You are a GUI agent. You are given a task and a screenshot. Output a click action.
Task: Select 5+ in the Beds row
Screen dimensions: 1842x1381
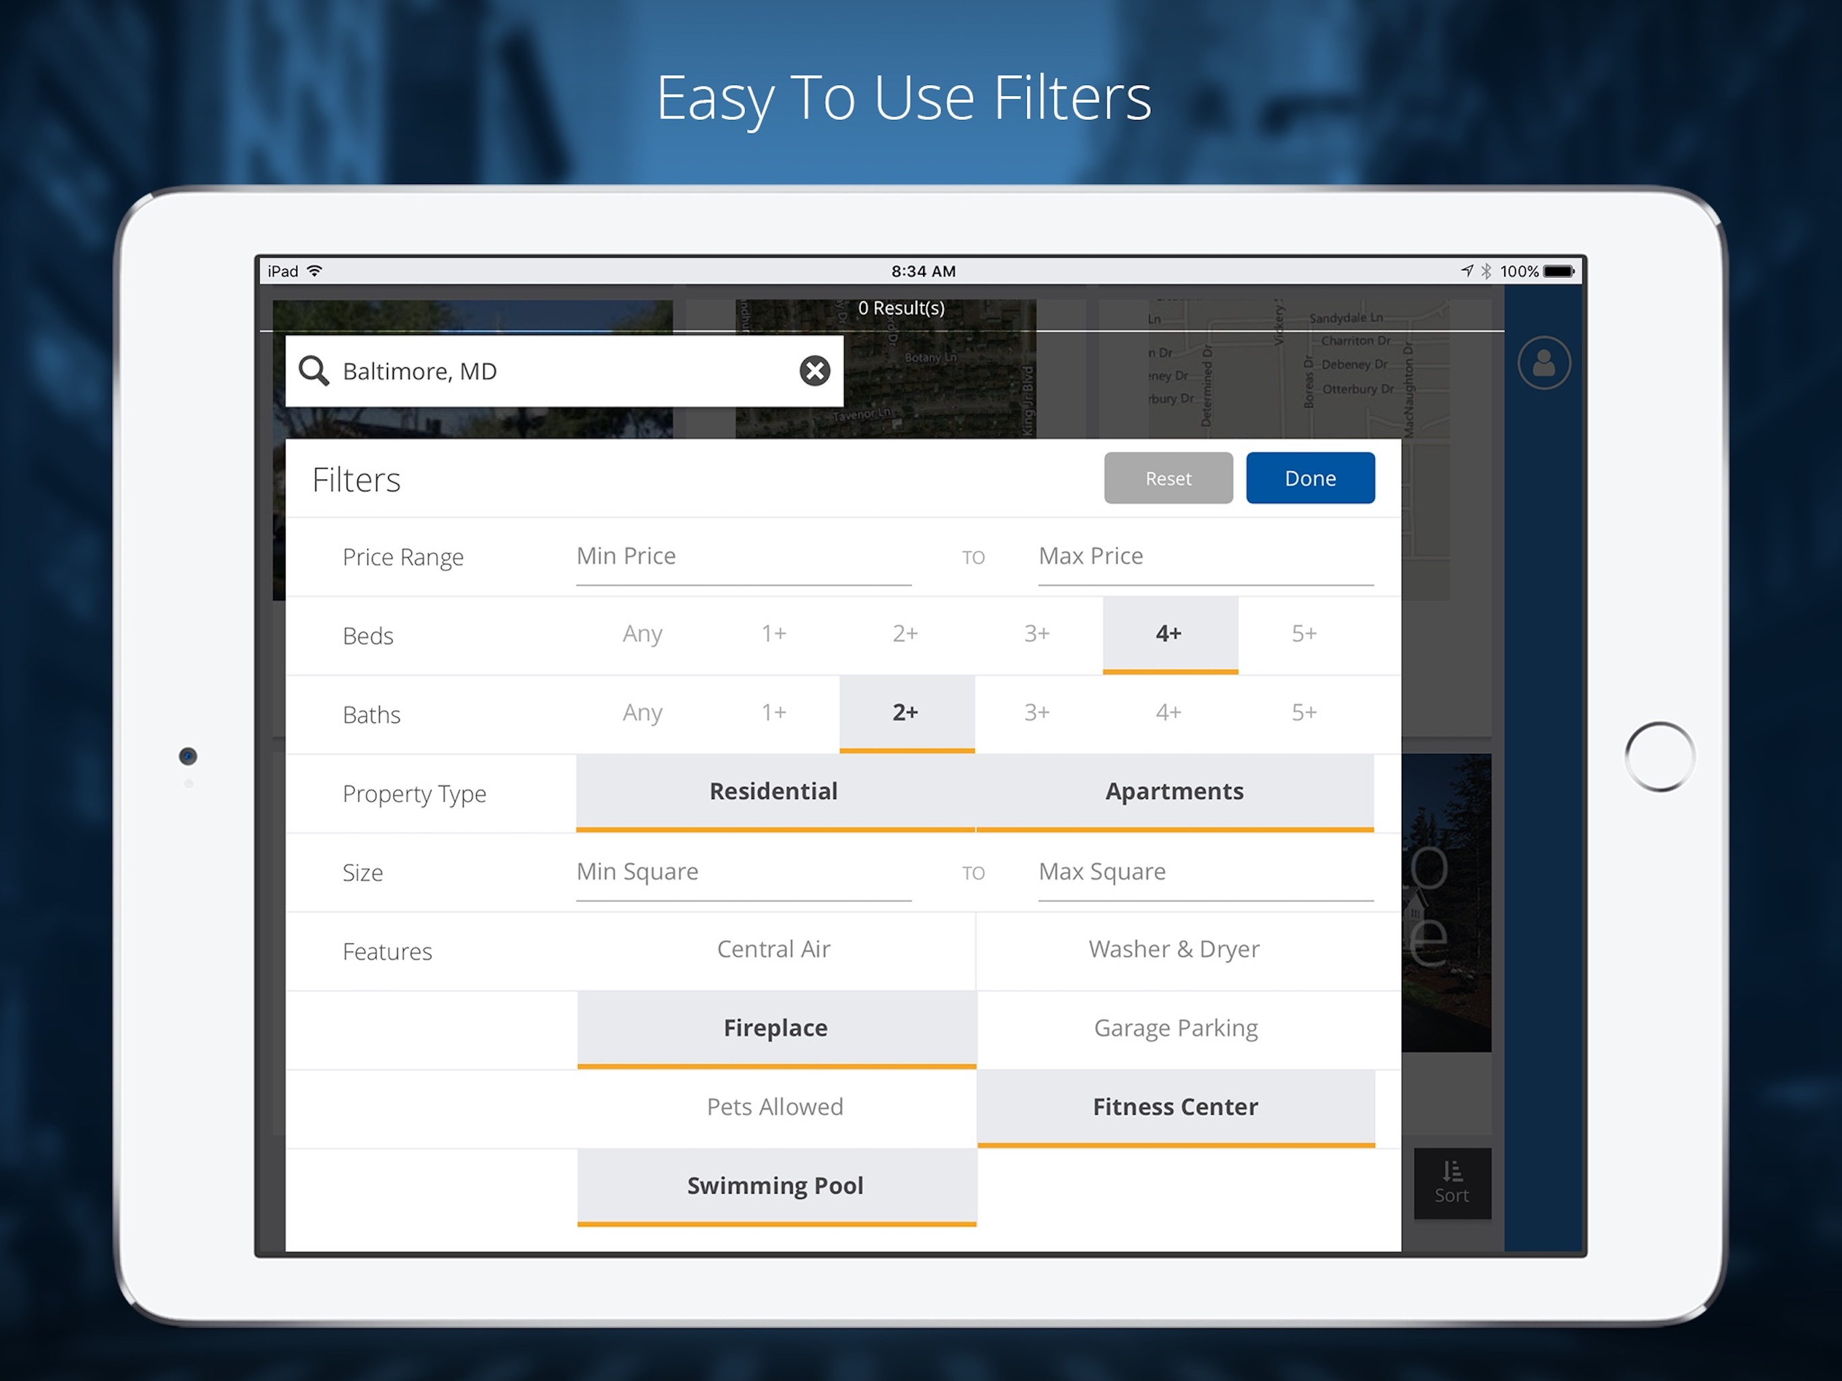[1303, 634]
